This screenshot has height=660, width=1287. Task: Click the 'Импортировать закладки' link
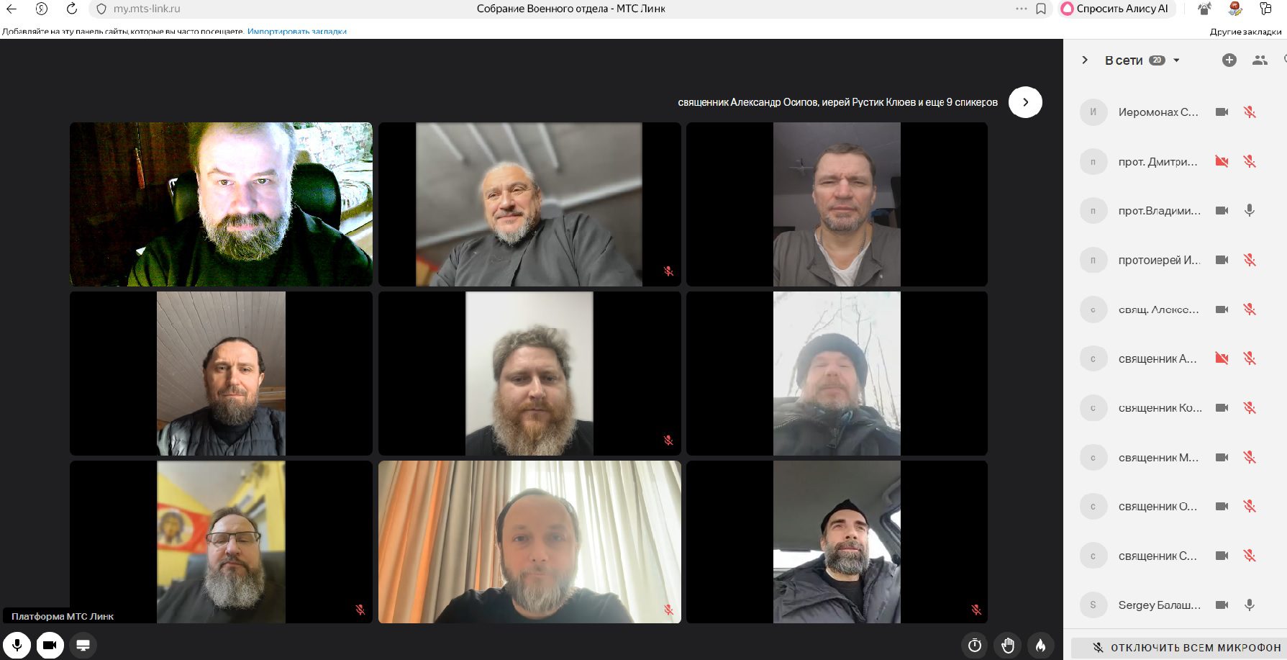click(x=296, y=32)
